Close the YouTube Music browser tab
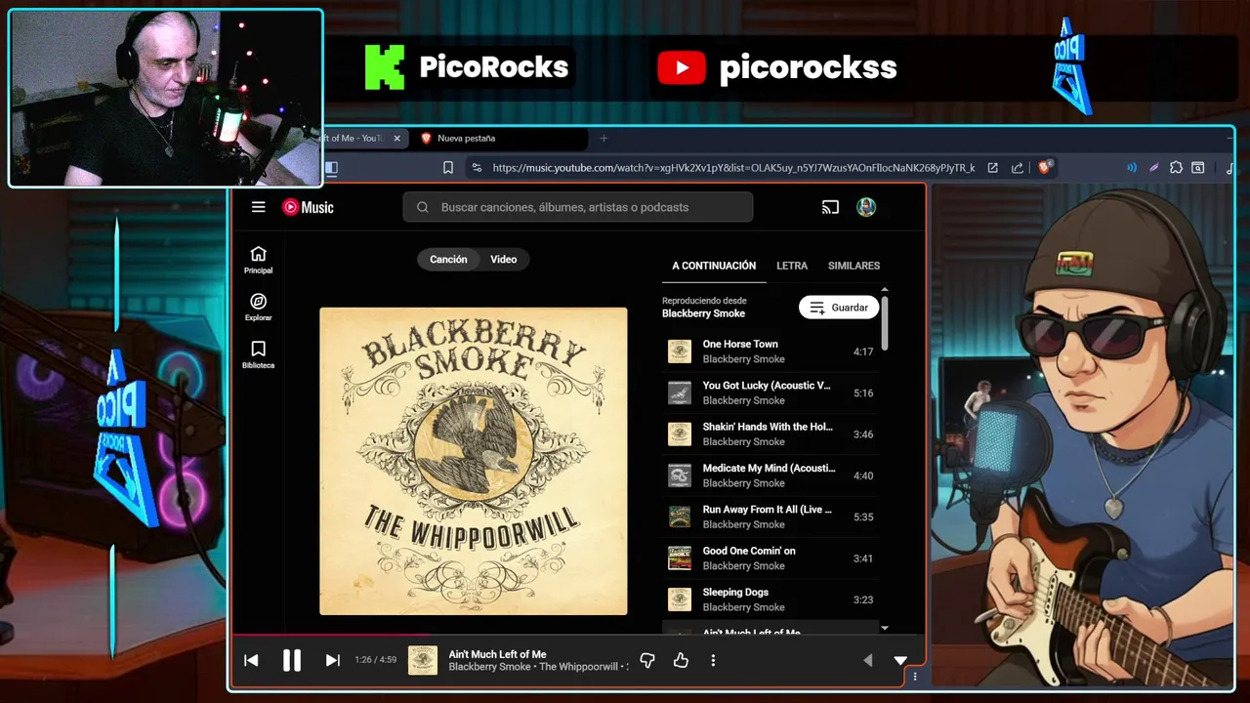The width and height of the screenshot is (1250, 703). (396, 139)
